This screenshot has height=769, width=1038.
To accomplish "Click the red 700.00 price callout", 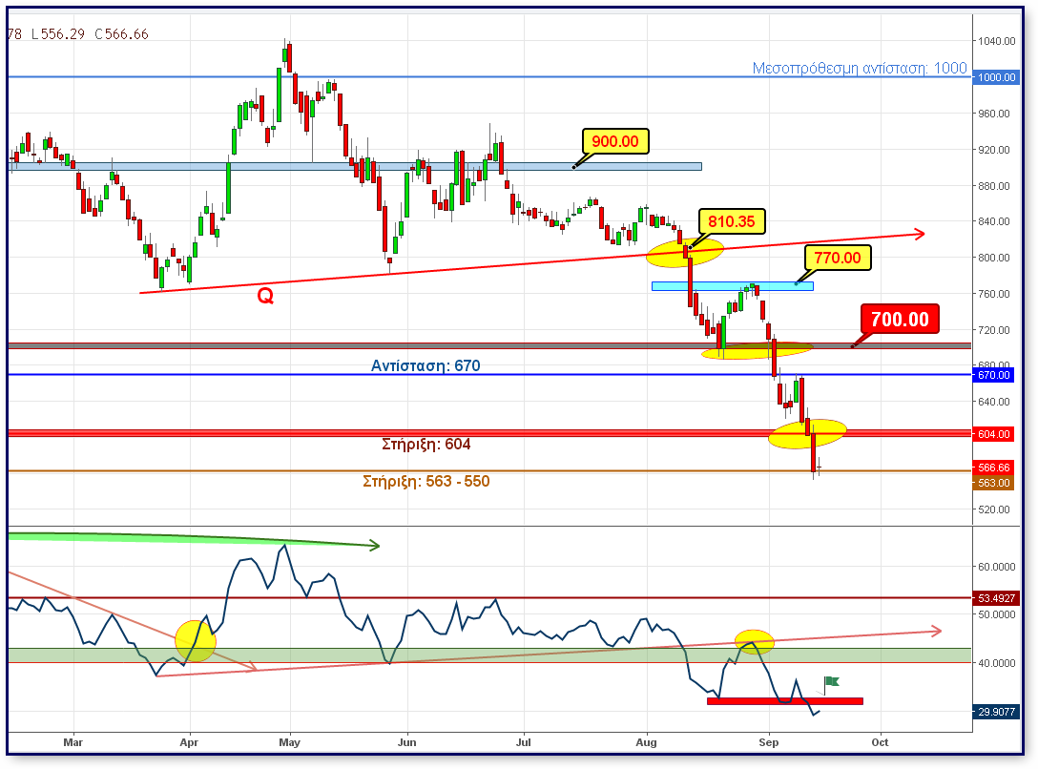I will [x=900, y=319].
